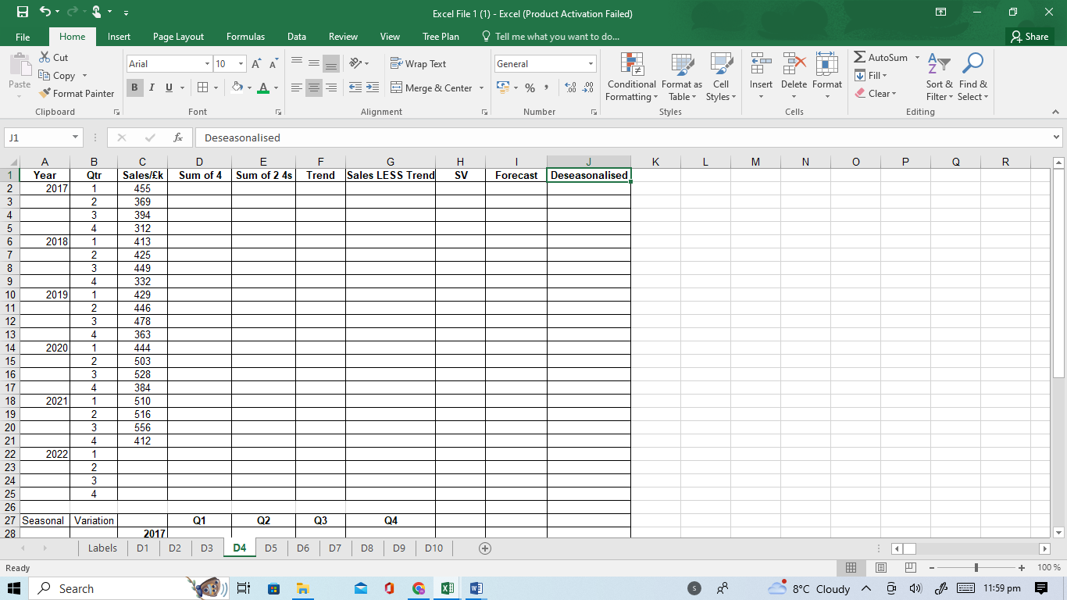
Task: Select center horizontal alignment
Action: tap(314, 88)
